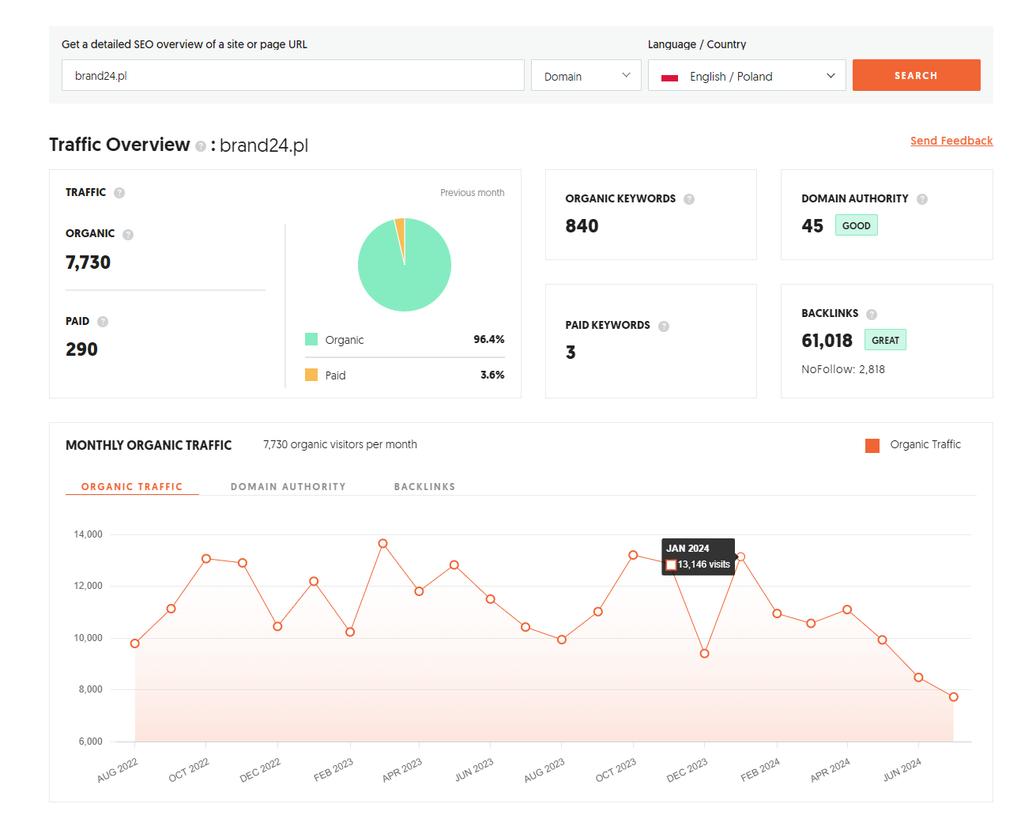
Task: Open the Previous month selector
Action: pyautogui.click(x=472, y=192)
